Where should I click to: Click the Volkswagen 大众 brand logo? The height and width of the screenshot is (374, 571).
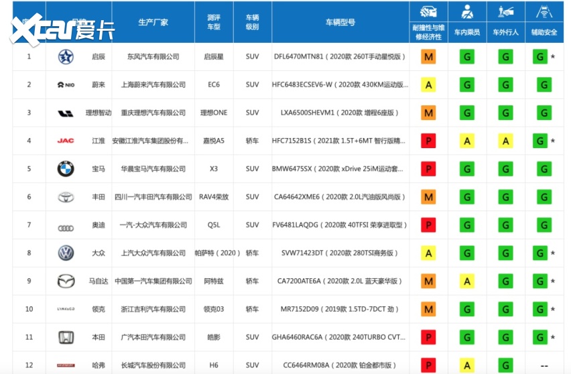(66, 253)
